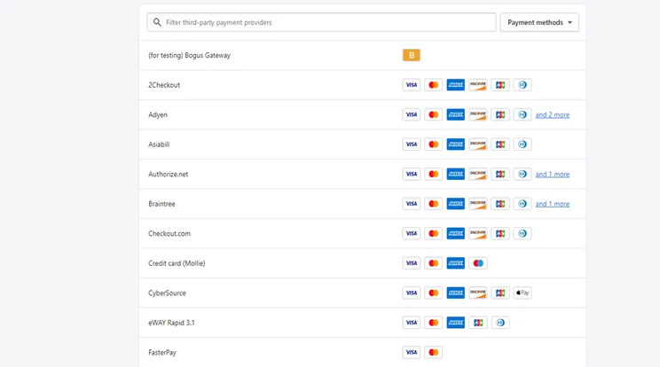Image resolution: width=660 pixels, height=367 pixels.
Task: Open 'and 1 more' link for Authorize.net
Action: (553, 174)
